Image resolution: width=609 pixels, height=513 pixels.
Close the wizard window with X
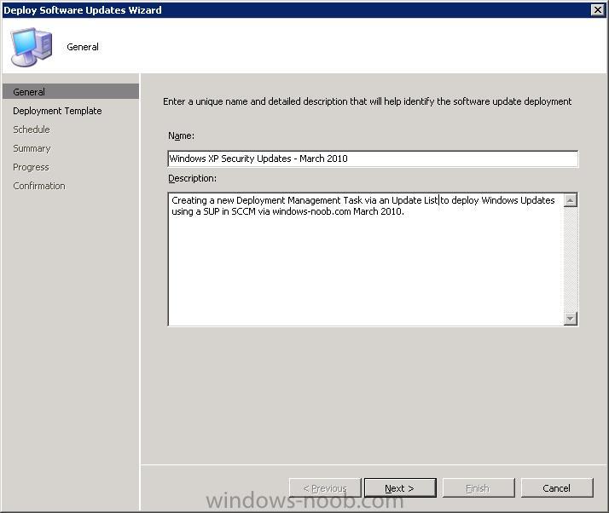coord(597,9)
